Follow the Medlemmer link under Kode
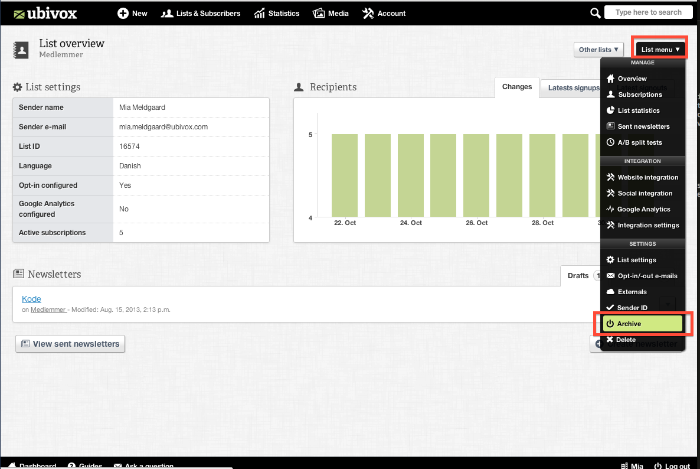Screen dimensions: 700x469 (48, 310)
